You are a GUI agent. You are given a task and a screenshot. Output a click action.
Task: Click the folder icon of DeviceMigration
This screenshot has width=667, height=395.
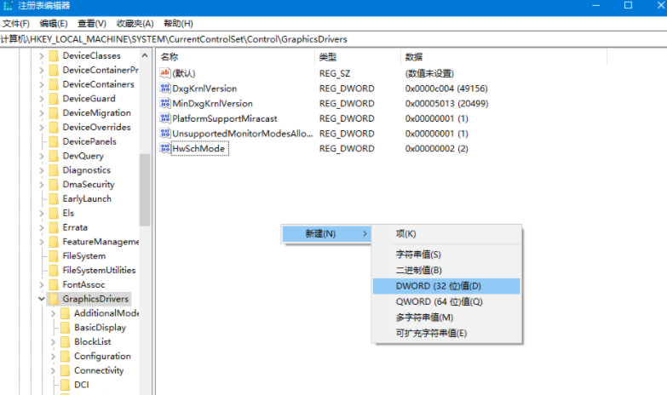(x=54, y=113)
